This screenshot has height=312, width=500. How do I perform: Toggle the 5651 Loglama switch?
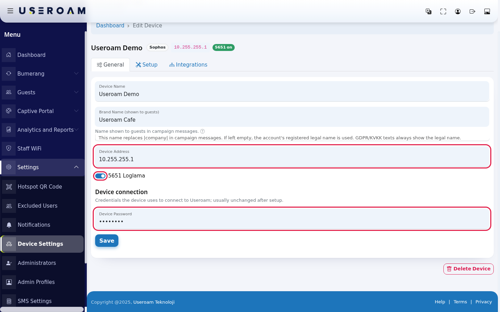[x=100, y=176]
